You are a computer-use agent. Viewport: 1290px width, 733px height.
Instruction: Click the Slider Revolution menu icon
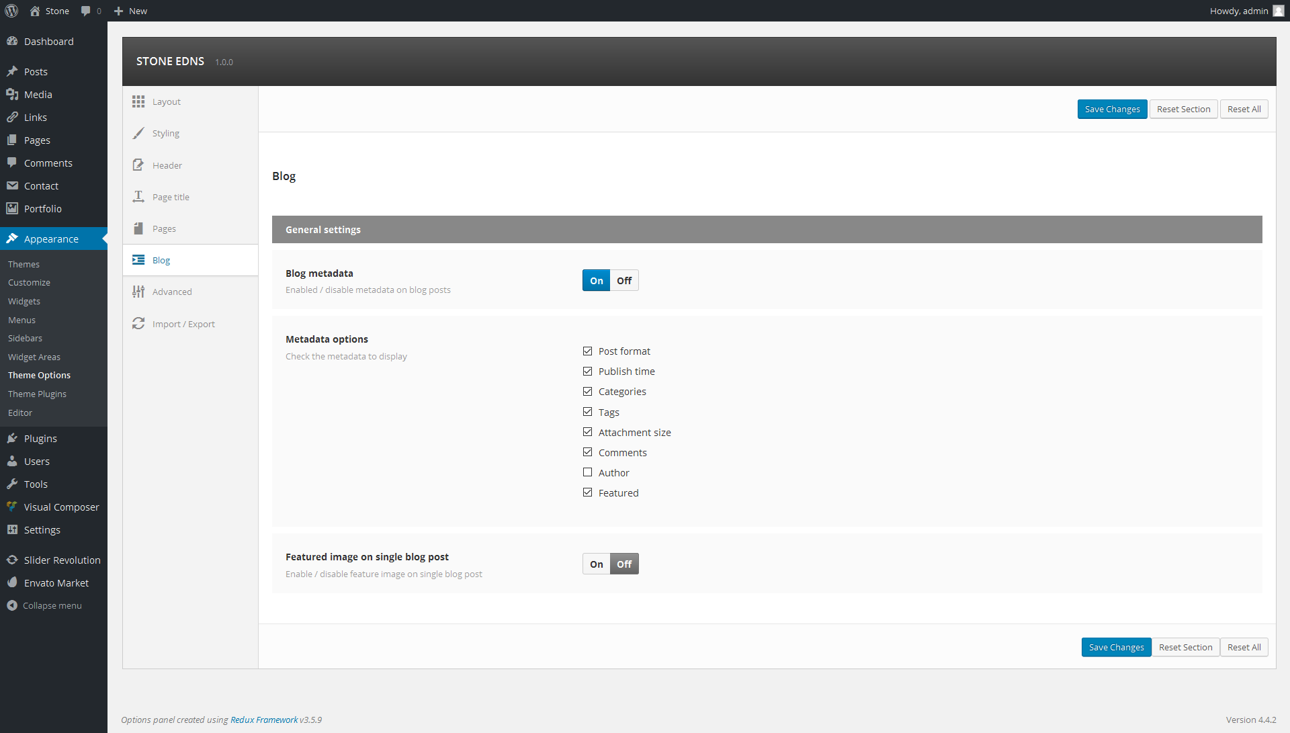coord(12,560)
